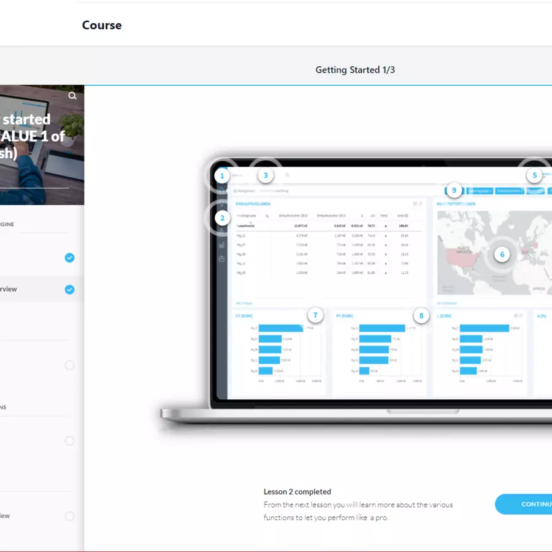
Task: Click the Getting Started 1/3 header
Action: (355, 70)
